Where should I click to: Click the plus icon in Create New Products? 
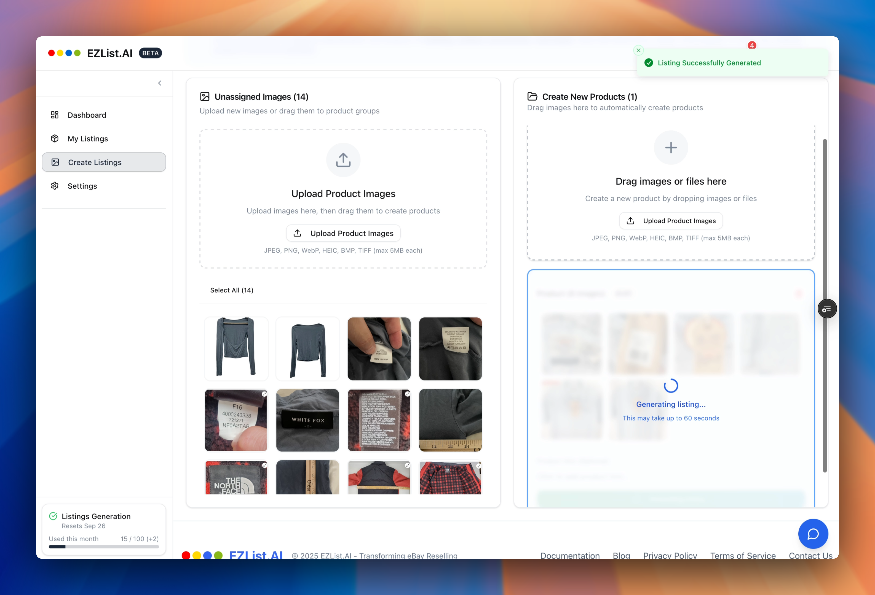coord(671,147)
